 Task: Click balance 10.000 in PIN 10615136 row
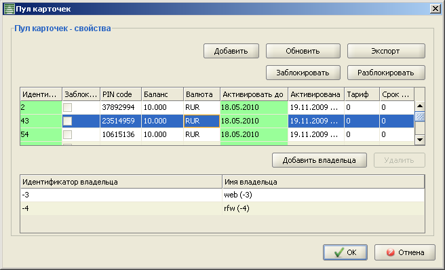pos(162,134)
